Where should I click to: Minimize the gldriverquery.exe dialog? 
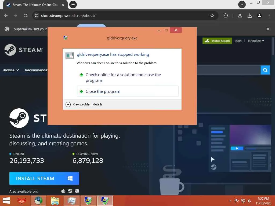(159, 30)
